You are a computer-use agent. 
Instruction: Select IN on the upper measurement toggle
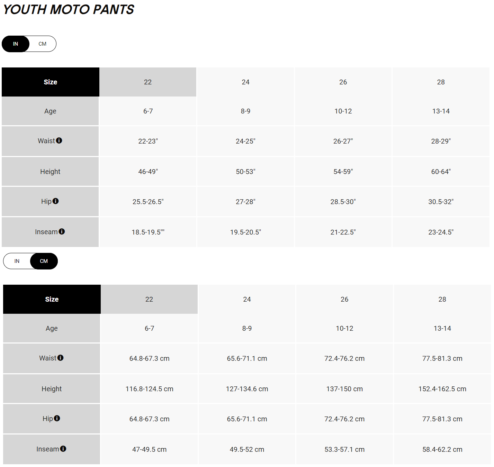[15, 44]
